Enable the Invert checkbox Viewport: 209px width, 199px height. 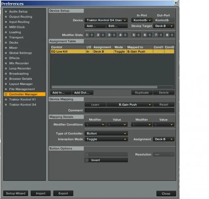[87, 160]
